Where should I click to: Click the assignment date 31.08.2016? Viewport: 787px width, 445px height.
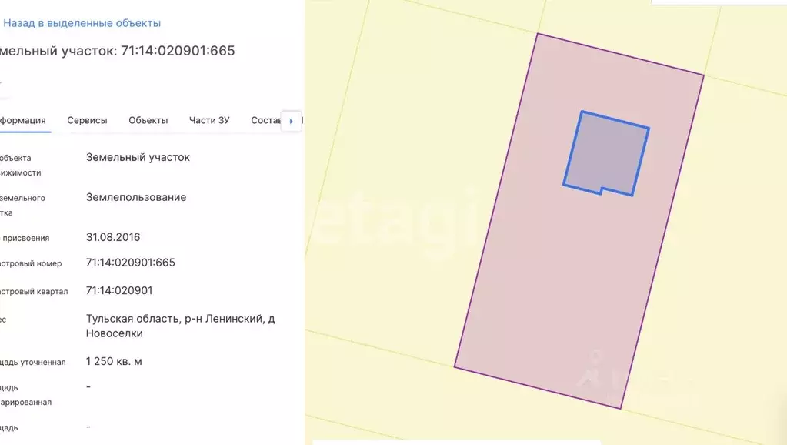tap(113, 237)
